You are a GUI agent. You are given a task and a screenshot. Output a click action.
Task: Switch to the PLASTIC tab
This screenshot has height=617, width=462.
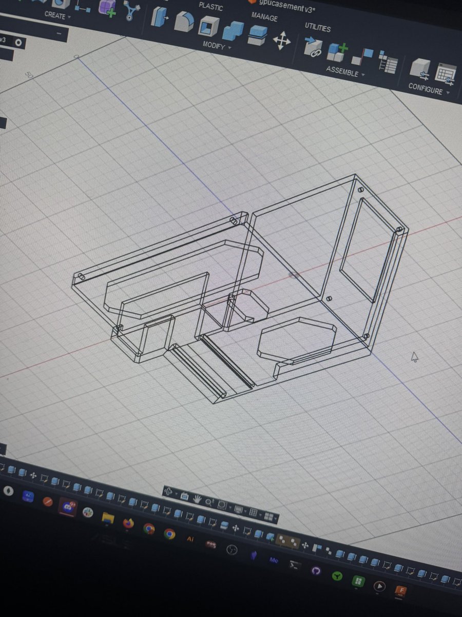click(210, 7)
